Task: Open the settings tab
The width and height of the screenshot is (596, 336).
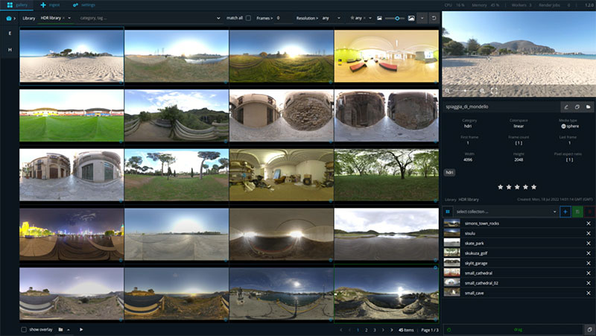Action: (x=84, y=5)
